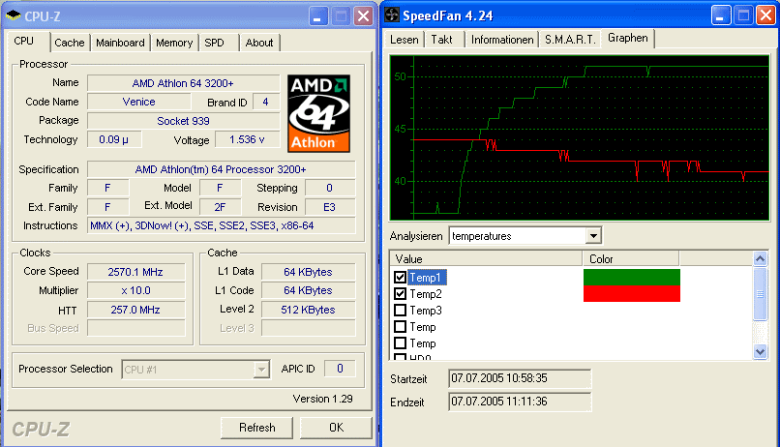
Task: Open the About tab in CPU-Z
Action: click(259, 43)
